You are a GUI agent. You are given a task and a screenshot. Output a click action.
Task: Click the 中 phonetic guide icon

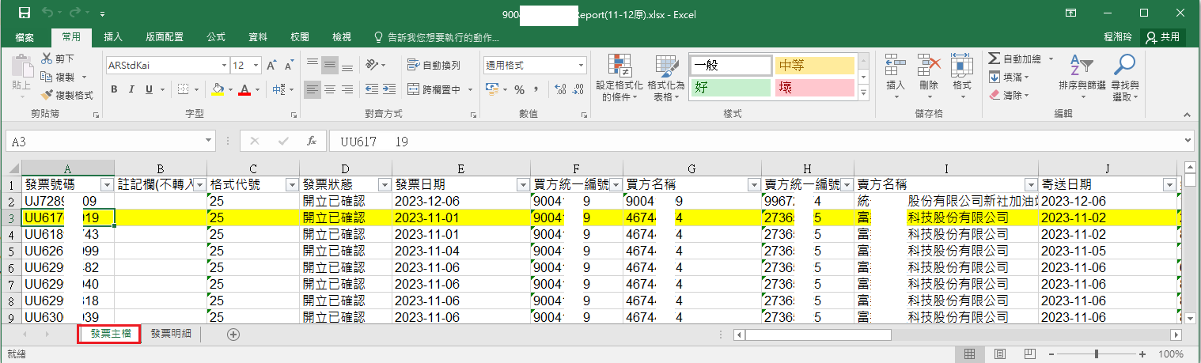278,89
